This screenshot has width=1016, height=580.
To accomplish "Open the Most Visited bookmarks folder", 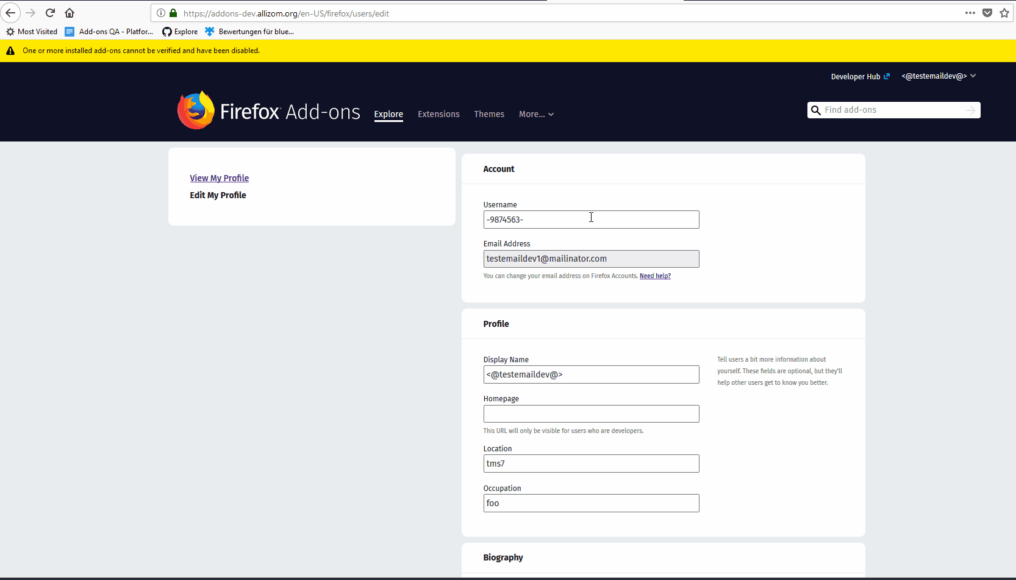I will [x=32, y=32].
